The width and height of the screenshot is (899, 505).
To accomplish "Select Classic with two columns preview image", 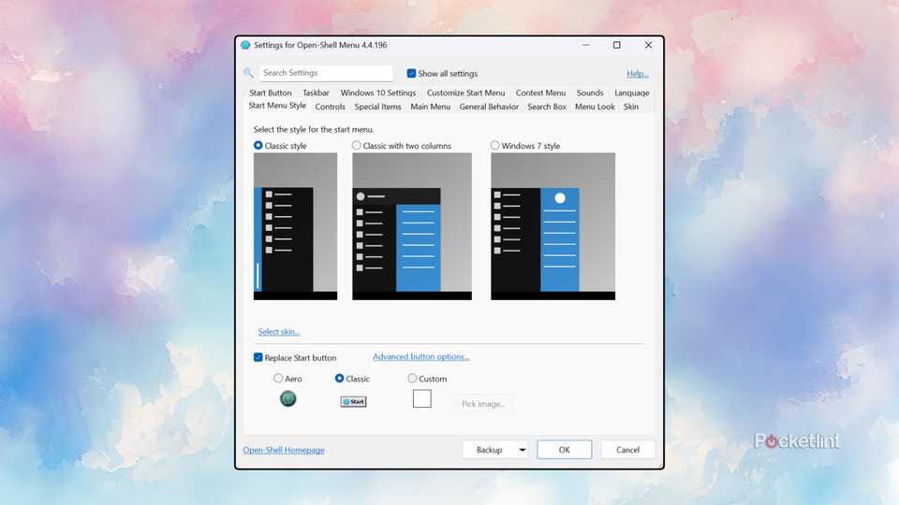I will click(412, 226).
